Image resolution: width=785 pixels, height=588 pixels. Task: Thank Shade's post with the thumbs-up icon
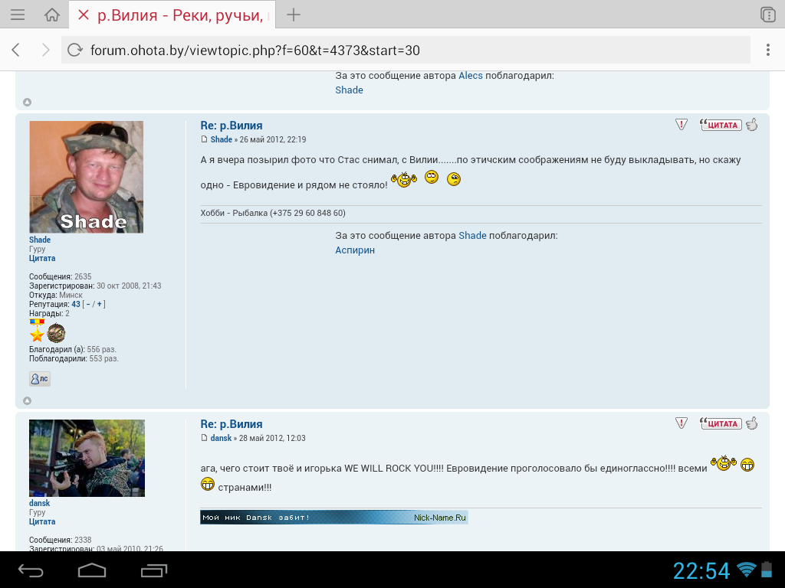click(752, 125)
